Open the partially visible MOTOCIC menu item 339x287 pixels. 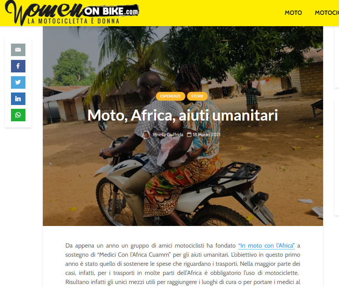[327, 13]
